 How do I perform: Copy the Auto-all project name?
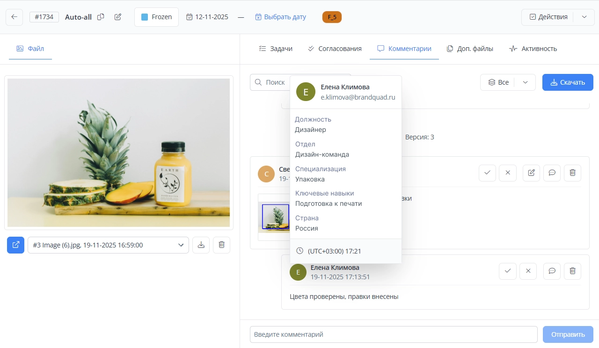pos(101,17)
